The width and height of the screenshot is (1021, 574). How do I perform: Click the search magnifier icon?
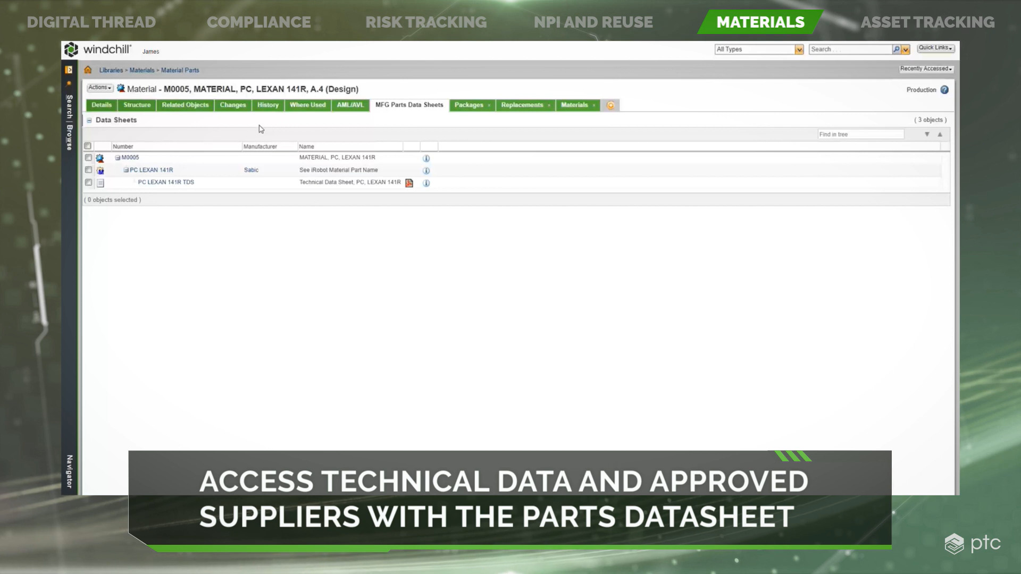[896, 49]
